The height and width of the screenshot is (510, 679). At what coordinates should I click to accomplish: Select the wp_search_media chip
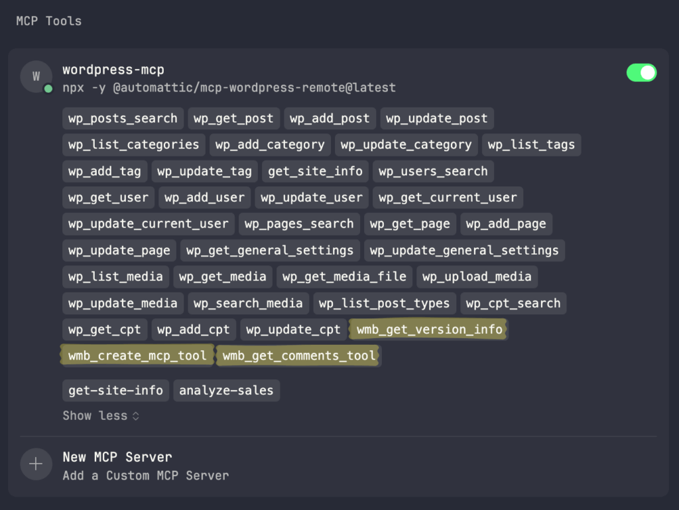point(248,303)
